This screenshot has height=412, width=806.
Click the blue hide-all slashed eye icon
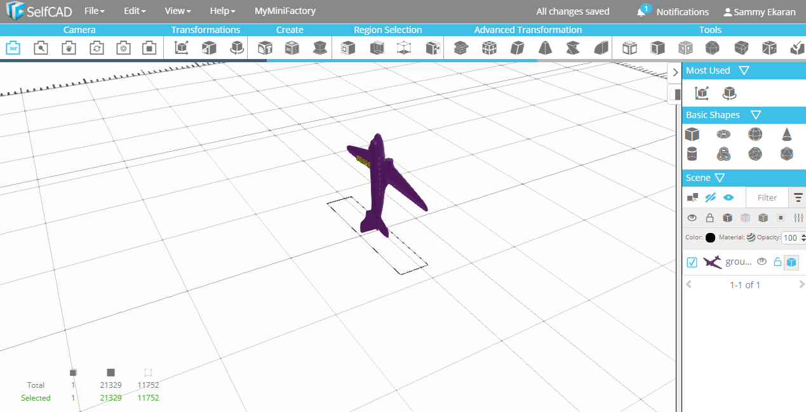[x=711, y=197]
